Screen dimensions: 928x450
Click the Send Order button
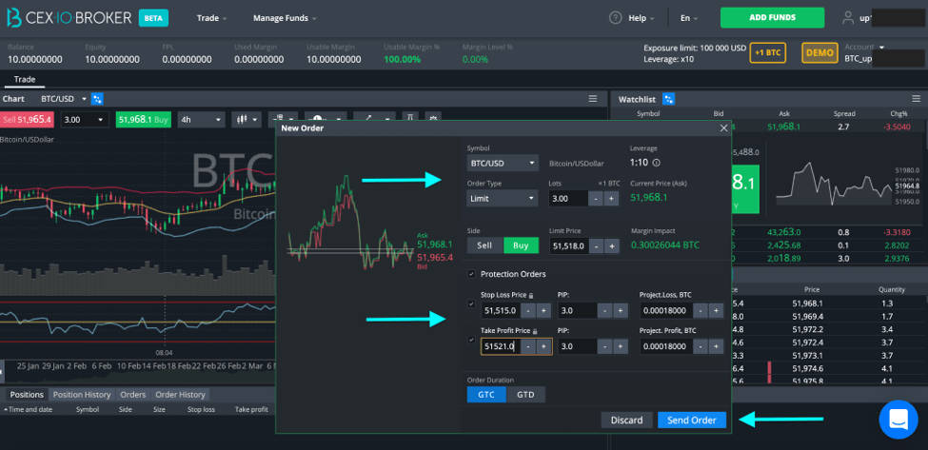pos(692,420)
